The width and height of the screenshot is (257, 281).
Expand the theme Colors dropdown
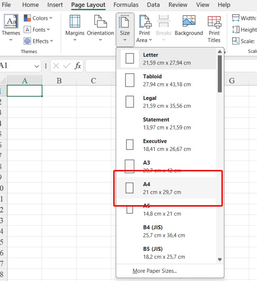pos(38,18)
